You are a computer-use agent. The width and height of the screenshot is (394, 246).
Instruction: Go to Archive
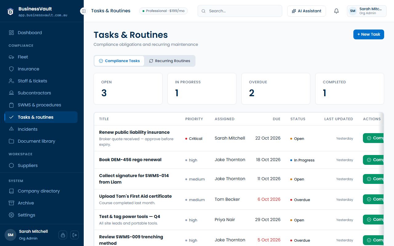(41, 203)
